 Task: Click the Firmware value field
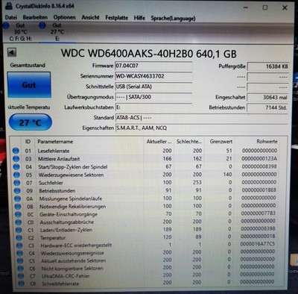[x=153, y=66]
